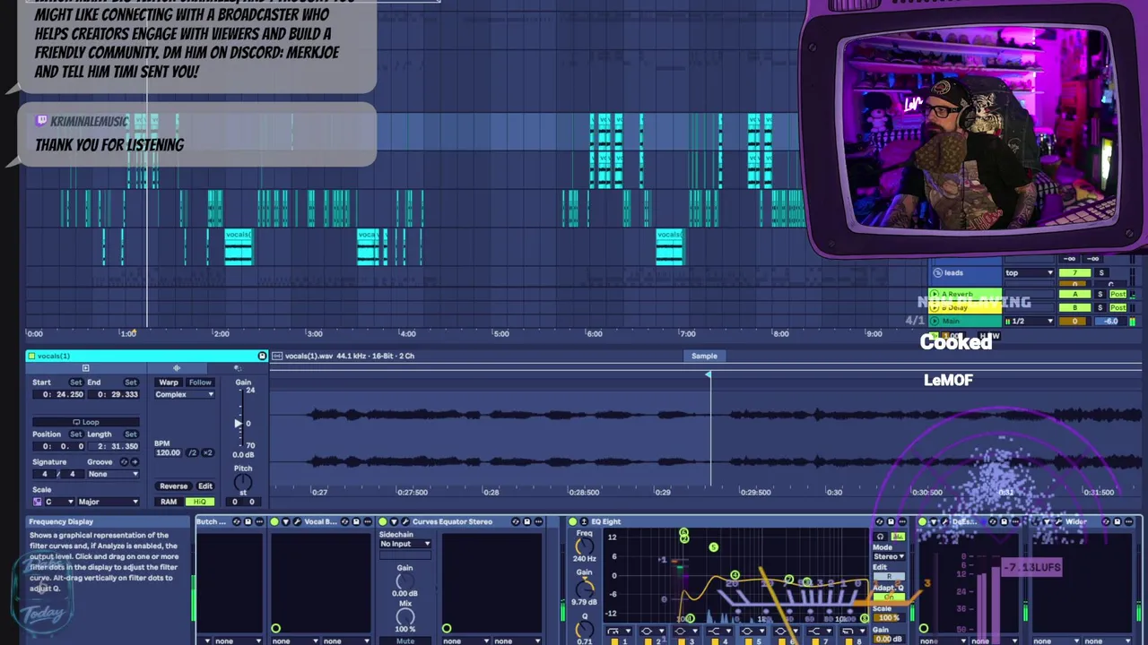Click Set button next to Position
Viewport: 1148px width, 645px height.
coord(76,434)
